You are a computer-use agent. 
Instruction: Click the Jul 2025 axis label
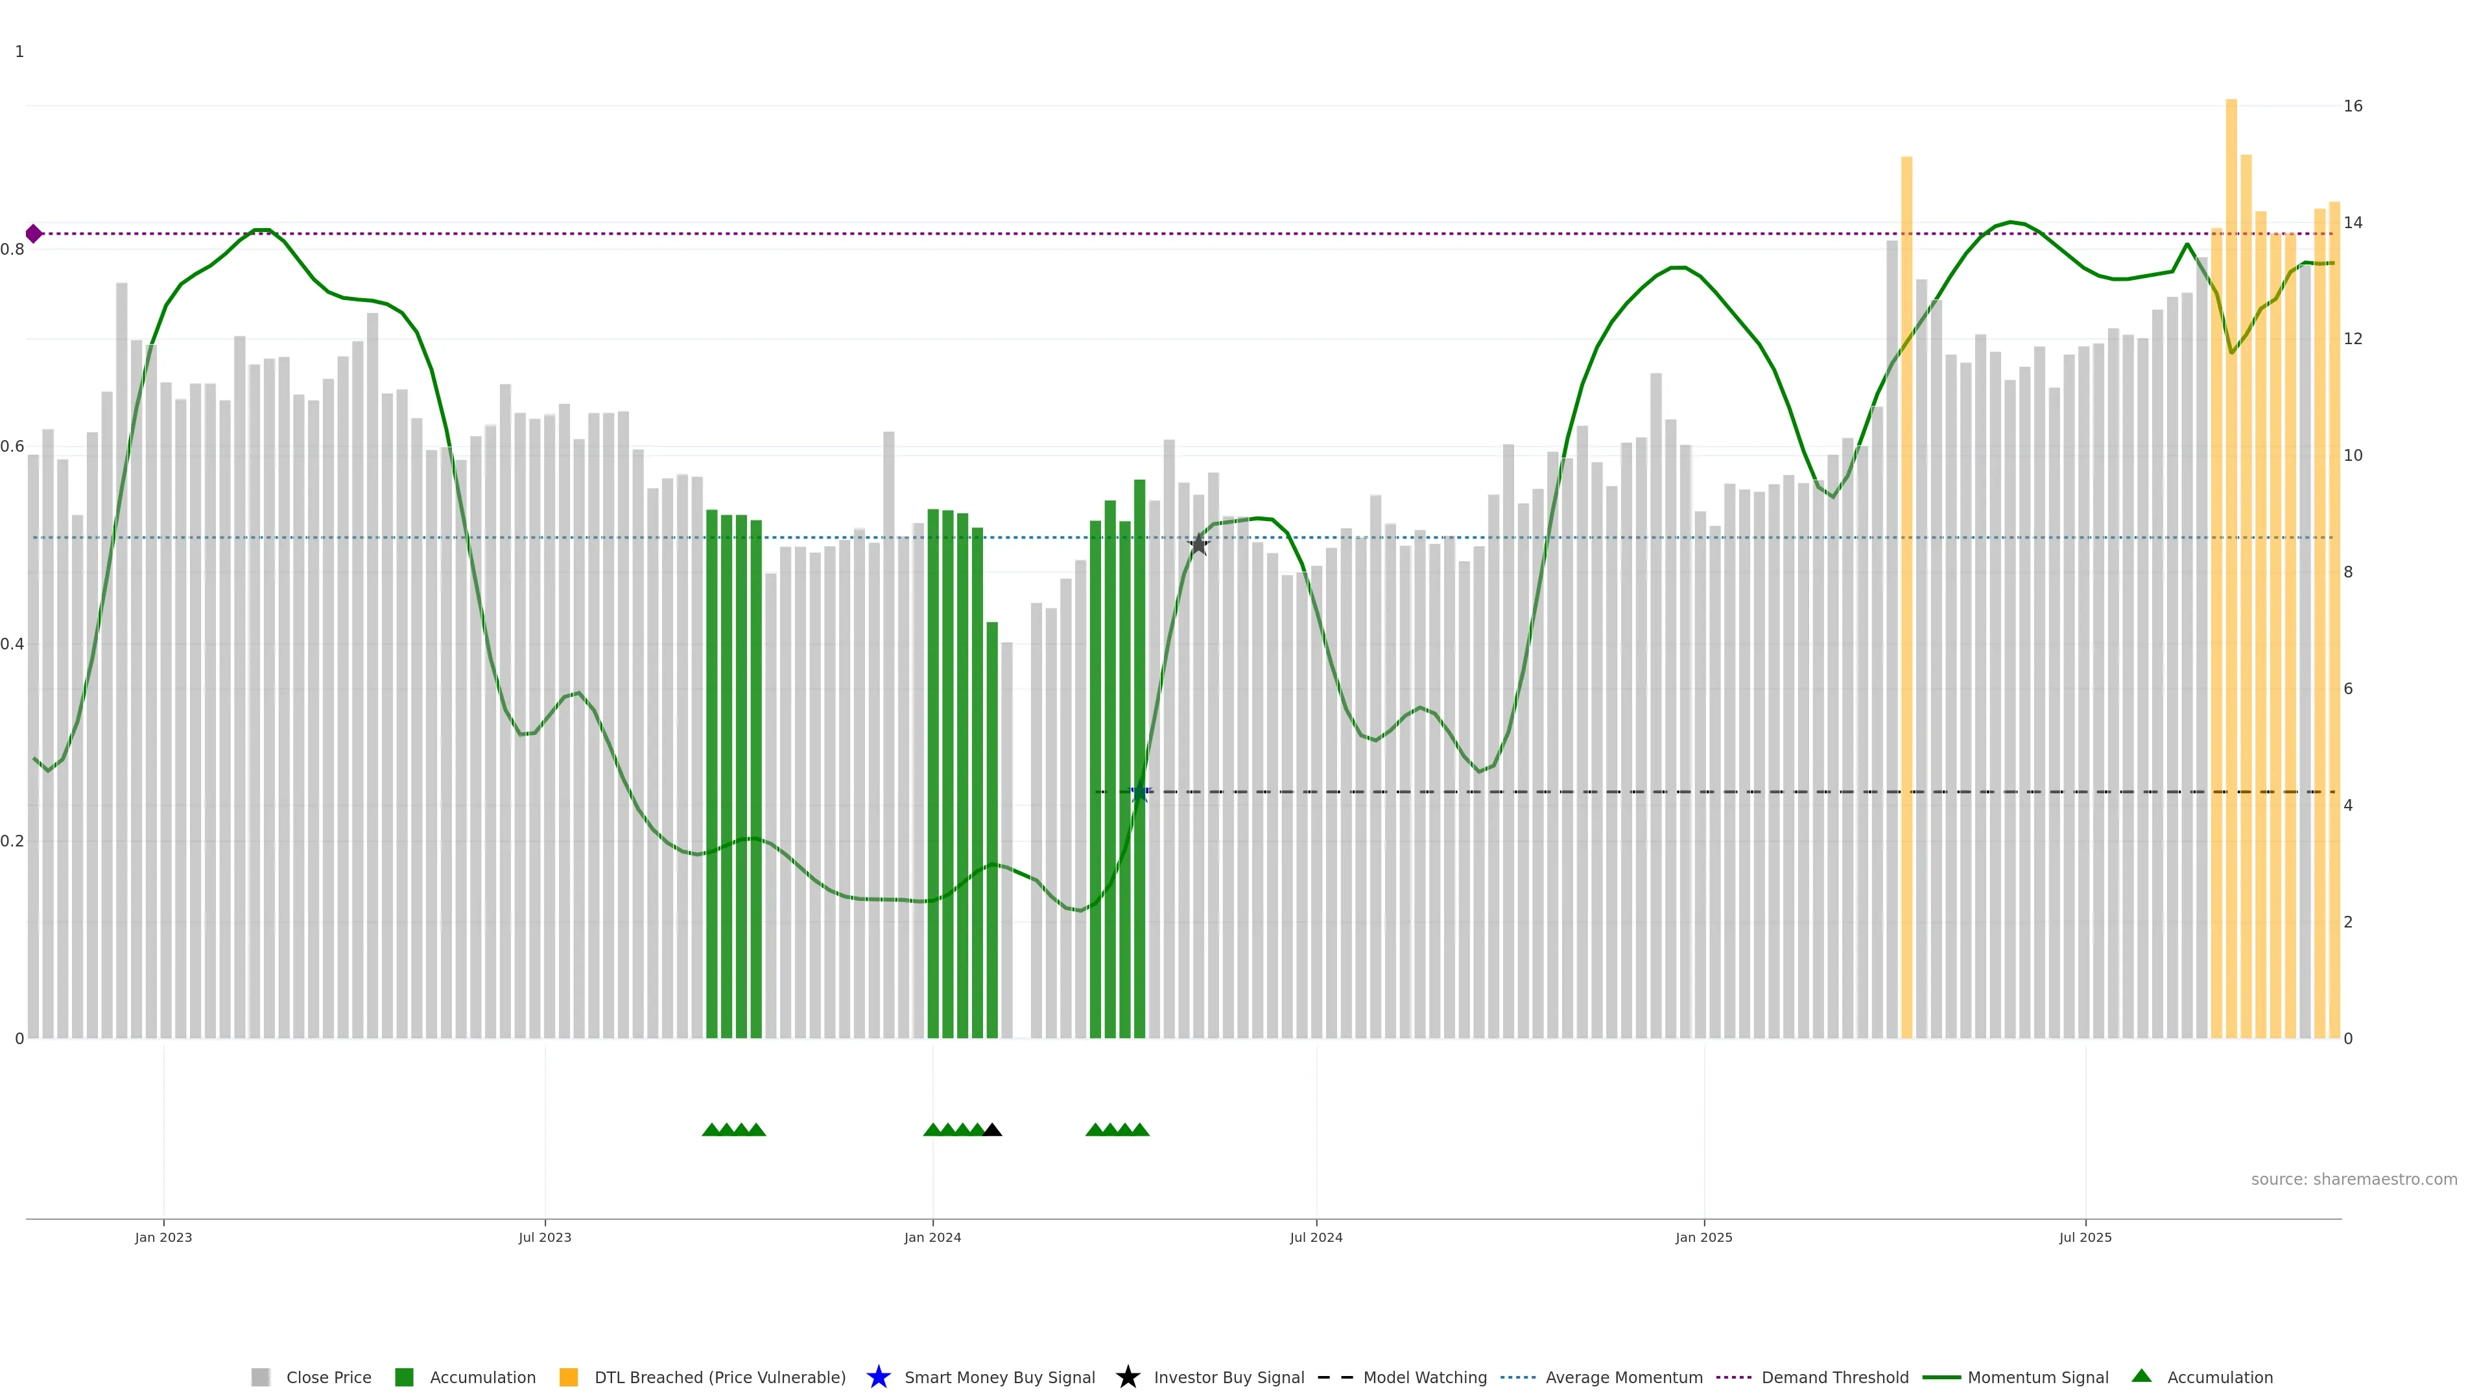point(2085,1238)
